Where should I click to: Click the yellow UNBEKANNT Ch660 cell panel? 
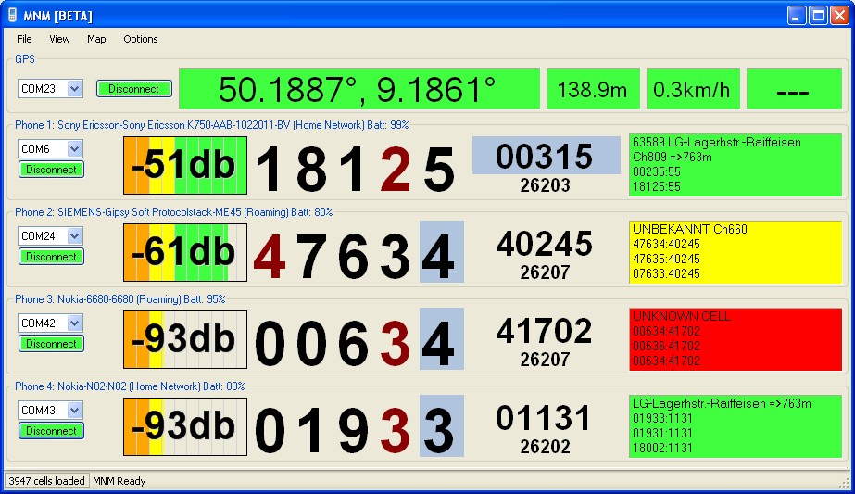tap(735, 252)
